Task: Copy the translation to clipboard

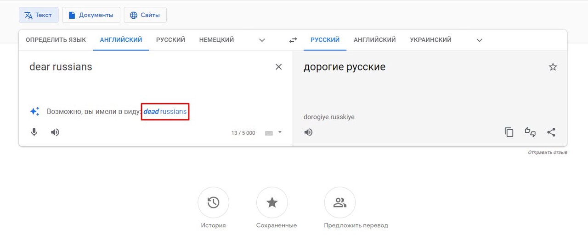Action: point(509,132)
